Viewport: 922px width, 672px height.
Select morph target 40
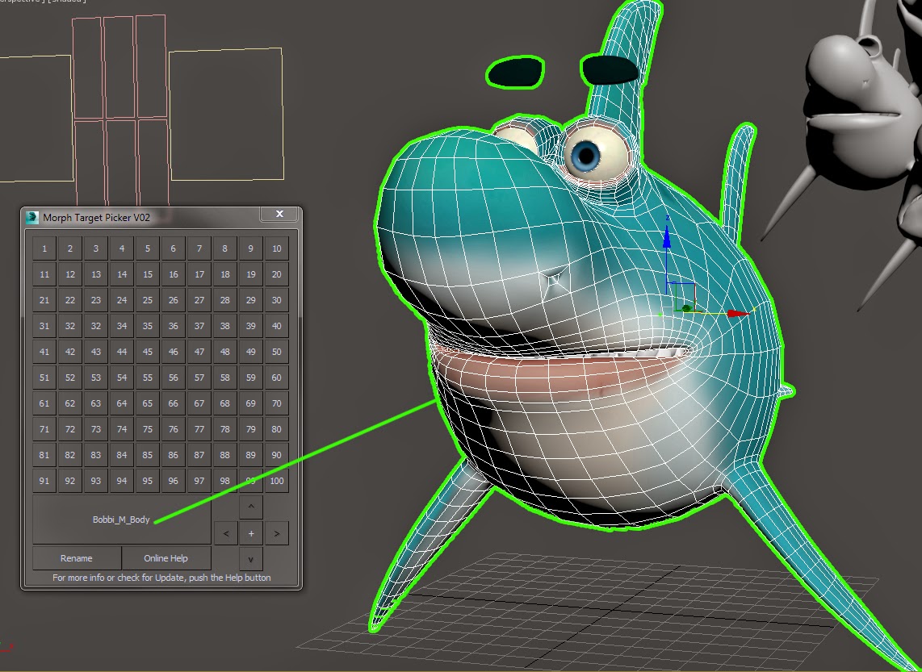276,326
